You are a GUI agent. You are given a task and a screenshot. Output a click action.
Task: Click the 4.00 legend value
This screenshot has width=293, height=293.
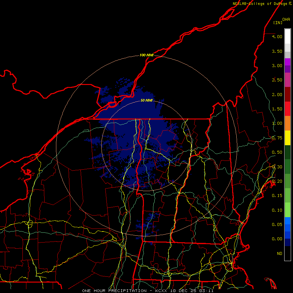[277, 36]
